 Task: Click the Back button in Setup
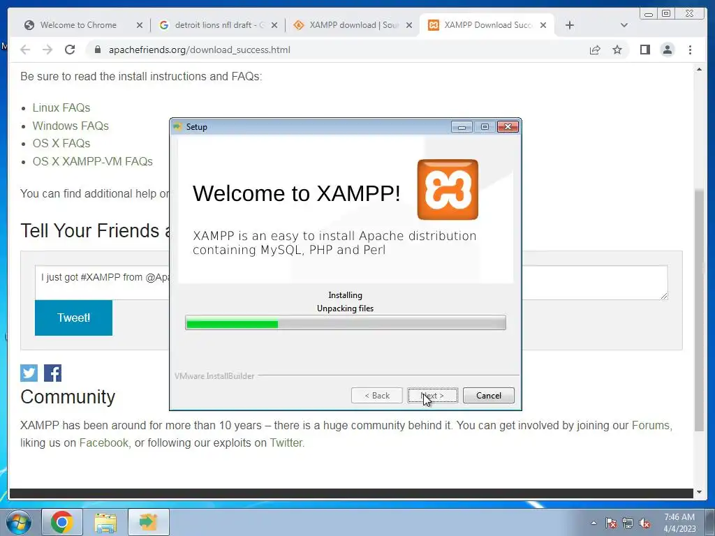(x=376, y=396)
